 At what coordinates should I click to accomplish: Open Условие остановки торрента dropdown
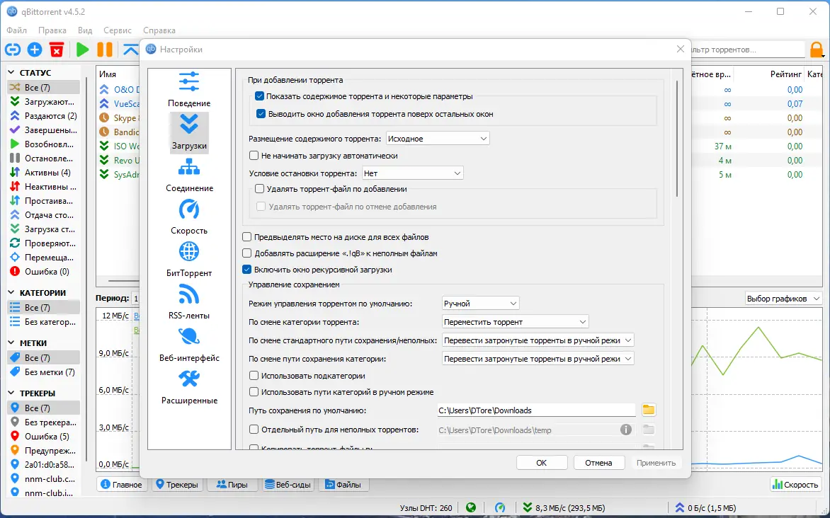pyautogui.click(x=413, y=173)
